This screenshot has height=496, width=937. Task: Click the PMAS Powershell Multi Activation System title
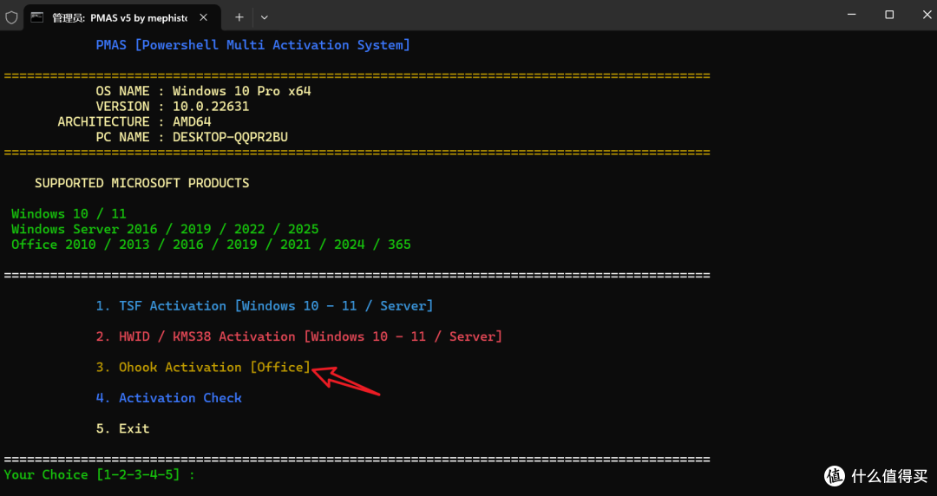[x=252, y=45]
